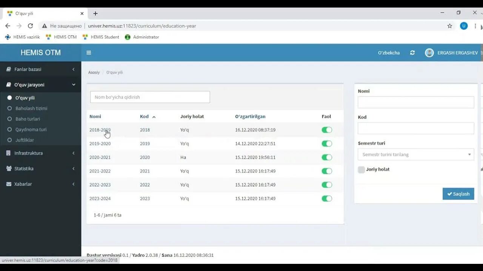Open the Asosiy breadcrumb link
This screenshot has width=483, height=271.
click(x=94, y=72)
